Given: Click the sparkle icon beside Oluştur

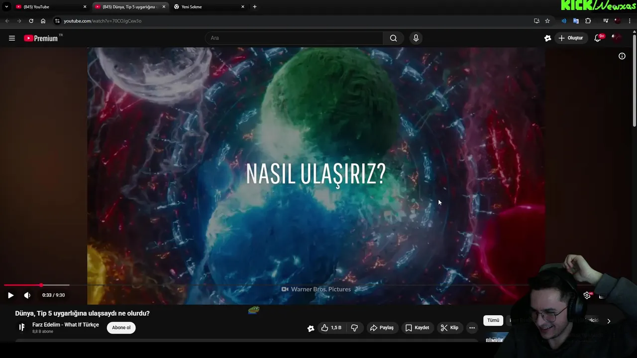Looking at the screenshot, I should point(547,38).
